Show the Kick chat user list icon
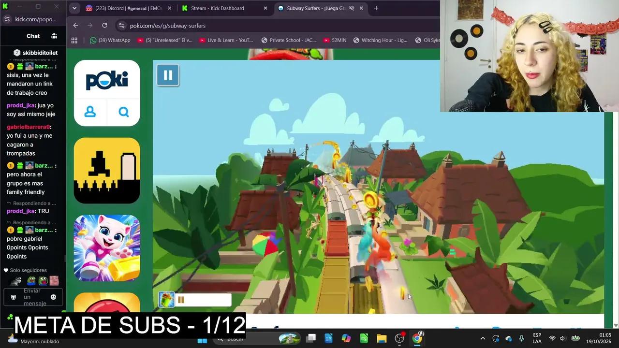The width and height of the screenshot is (619, 348). [54, 36]
